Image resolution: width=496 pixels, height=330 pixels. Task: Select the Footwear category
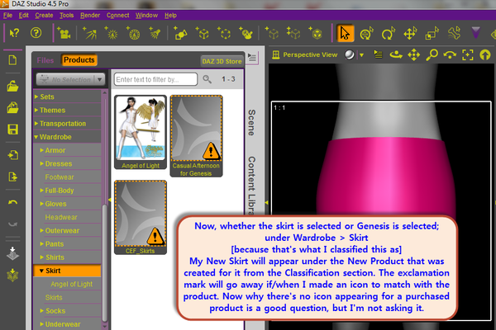point(60,177)
